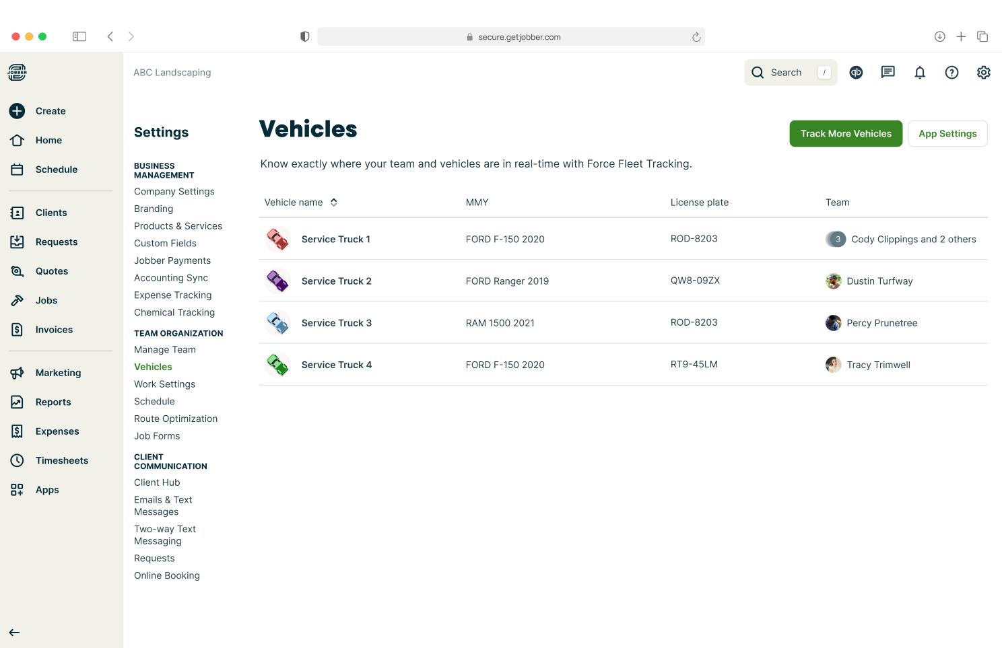Click the help question mark icon
The height and width of the screenshot is (648, 1002).
tap(951, 73)
